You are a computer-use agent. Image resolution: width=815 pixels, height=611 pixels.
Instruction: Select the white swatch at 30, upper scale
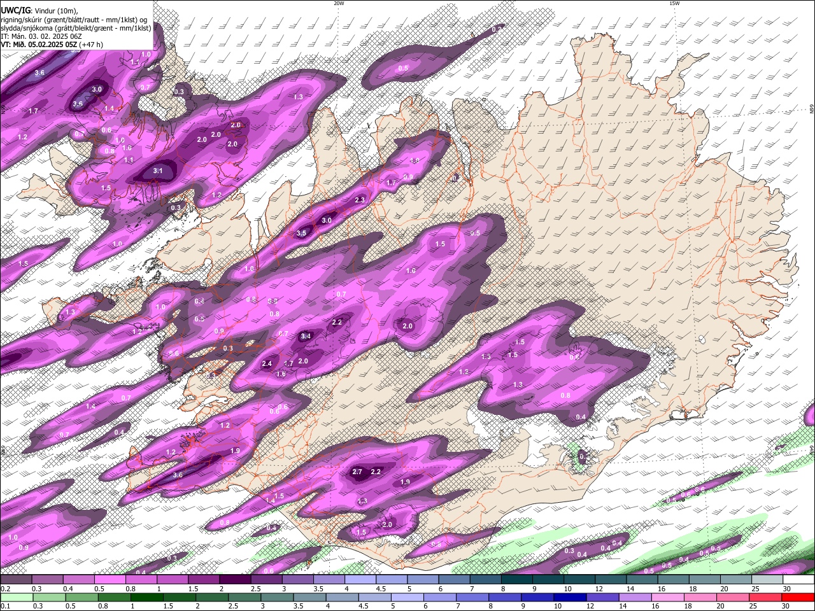point(798,580)
